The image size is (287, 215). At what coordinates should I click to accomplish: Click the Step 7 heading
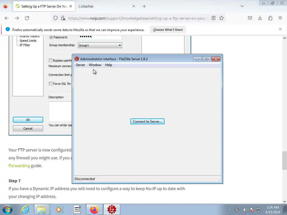click(x=15, y=181)
